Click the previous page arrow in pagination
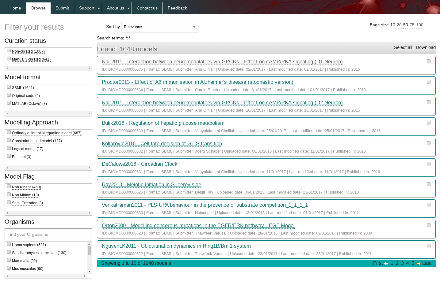 [x=386, y=264]
